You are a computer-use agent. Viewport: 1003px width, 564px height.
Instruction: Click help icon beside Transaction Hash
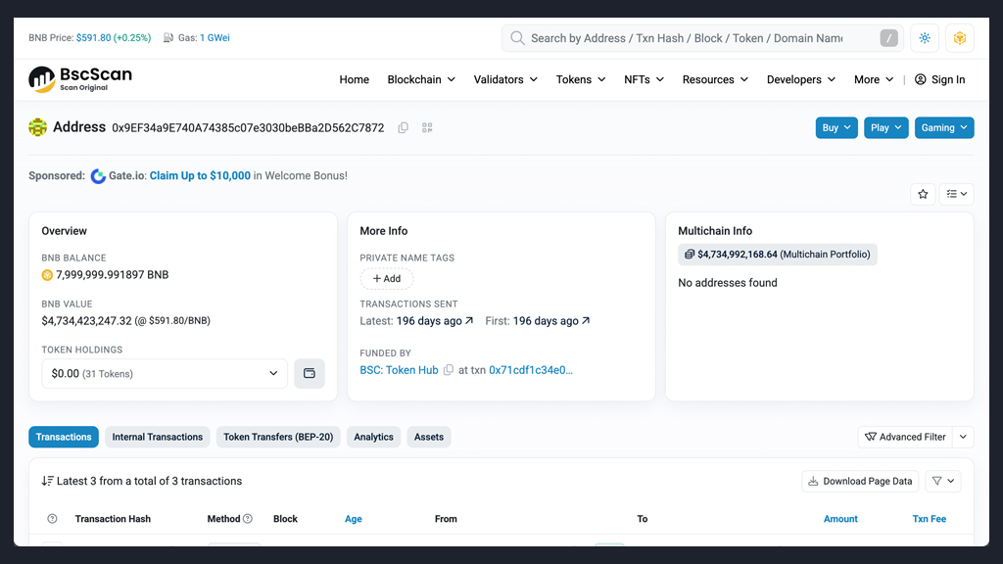(53, 519)
